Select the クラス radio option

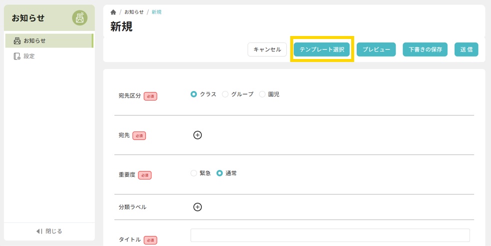(194, 94)
